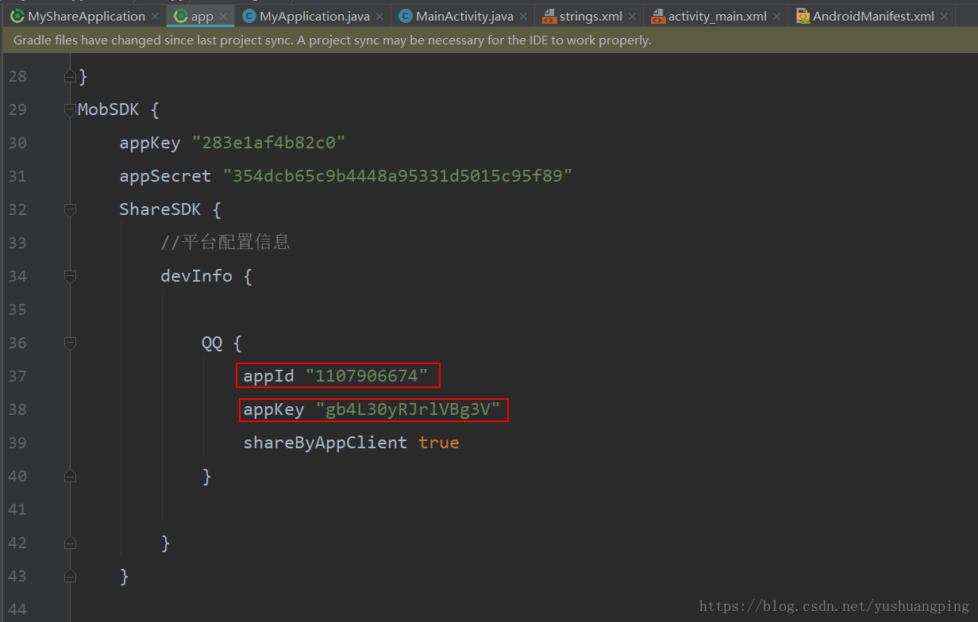Viewport: 978px width, 622px height.
Task: Click line number 35 in gutter
Action: pyautogui.click(x=17, y=309)
